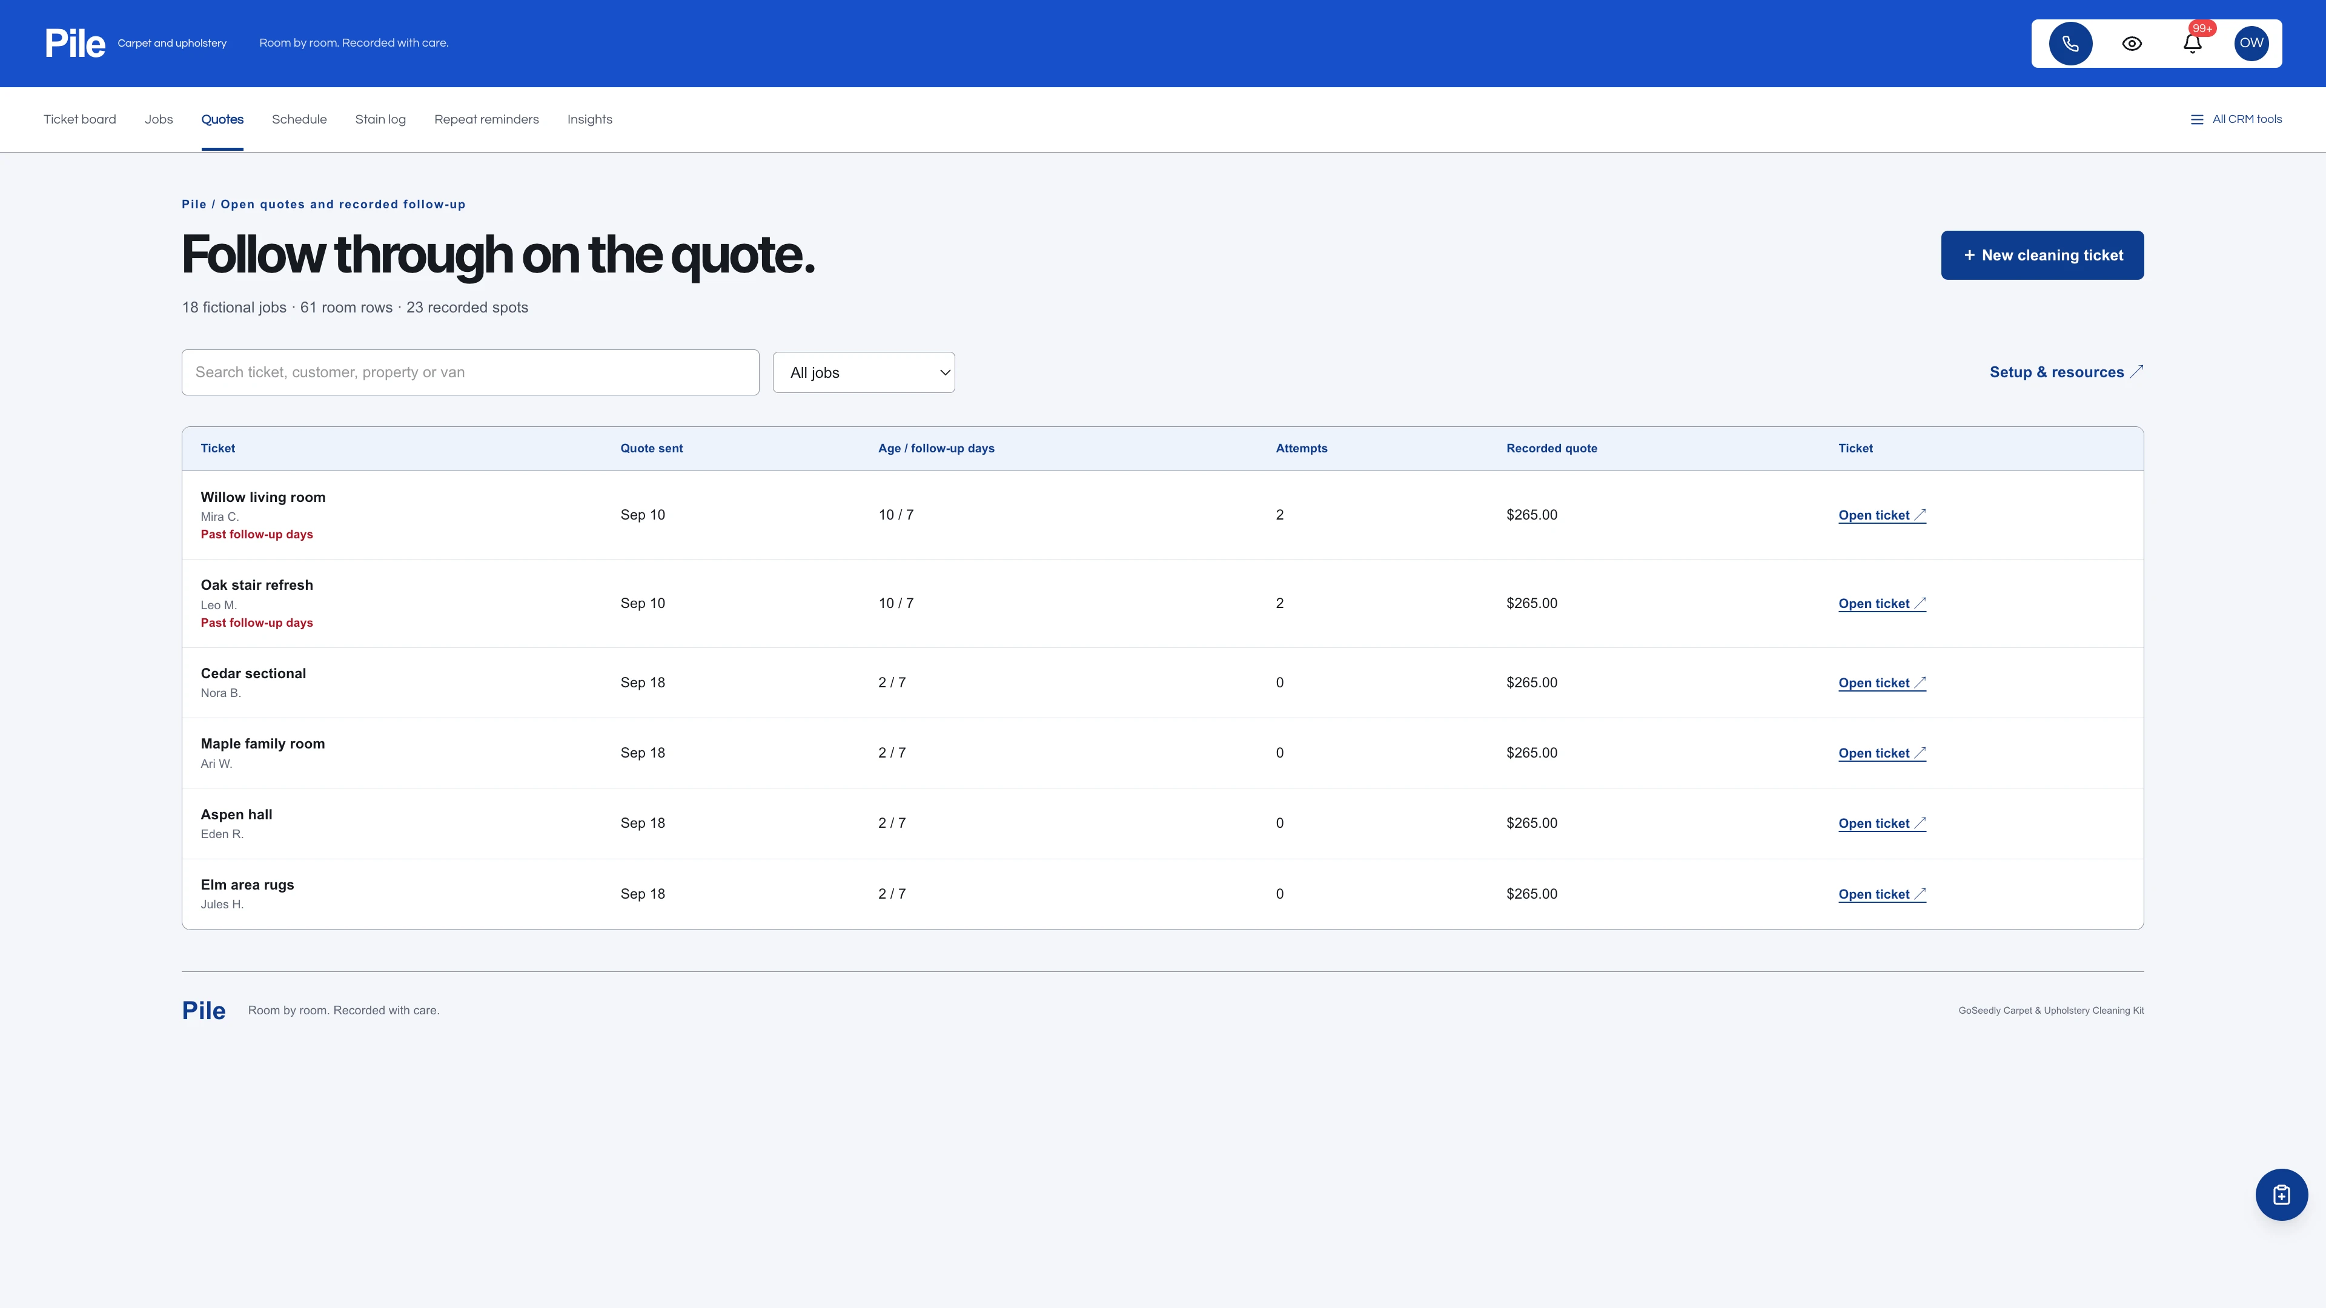Open notifications bell with 99+ badge
The height and width of the screenshot is (1308, 2326).
point(2192,44)
